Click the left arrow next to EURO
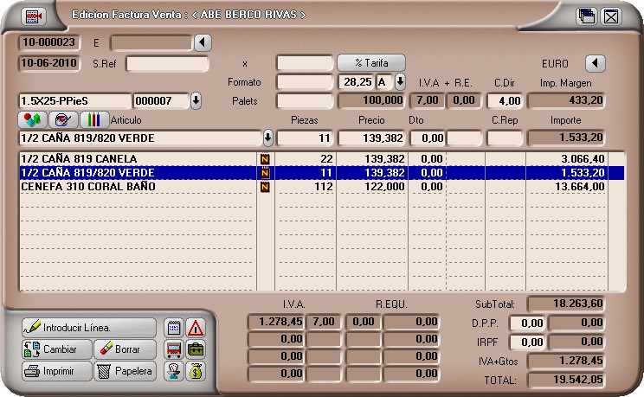 [x=594, y=63]
